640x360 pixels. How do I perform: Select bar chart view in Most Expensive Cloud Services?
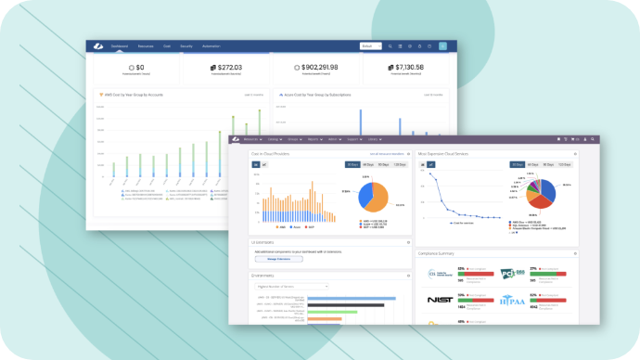point(422,164)
